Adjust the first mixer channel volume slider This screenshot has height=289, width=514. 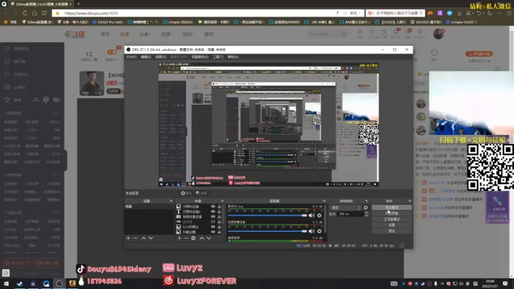coord(267,216)
